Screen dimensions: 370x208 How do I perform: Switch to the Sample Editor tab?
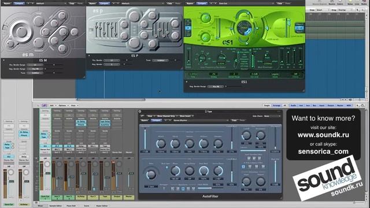pyautogui.click(x=55, y=206)
